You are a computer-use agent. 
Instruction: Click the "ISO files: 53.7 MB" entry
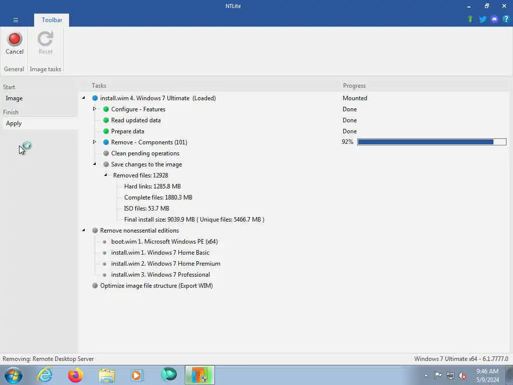tap(147, 209)
